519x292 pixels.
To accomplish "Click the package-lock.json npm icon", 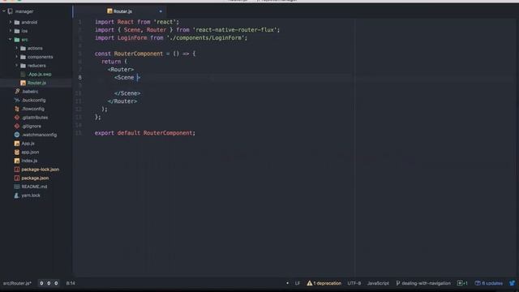I will (x=17, y=170).
